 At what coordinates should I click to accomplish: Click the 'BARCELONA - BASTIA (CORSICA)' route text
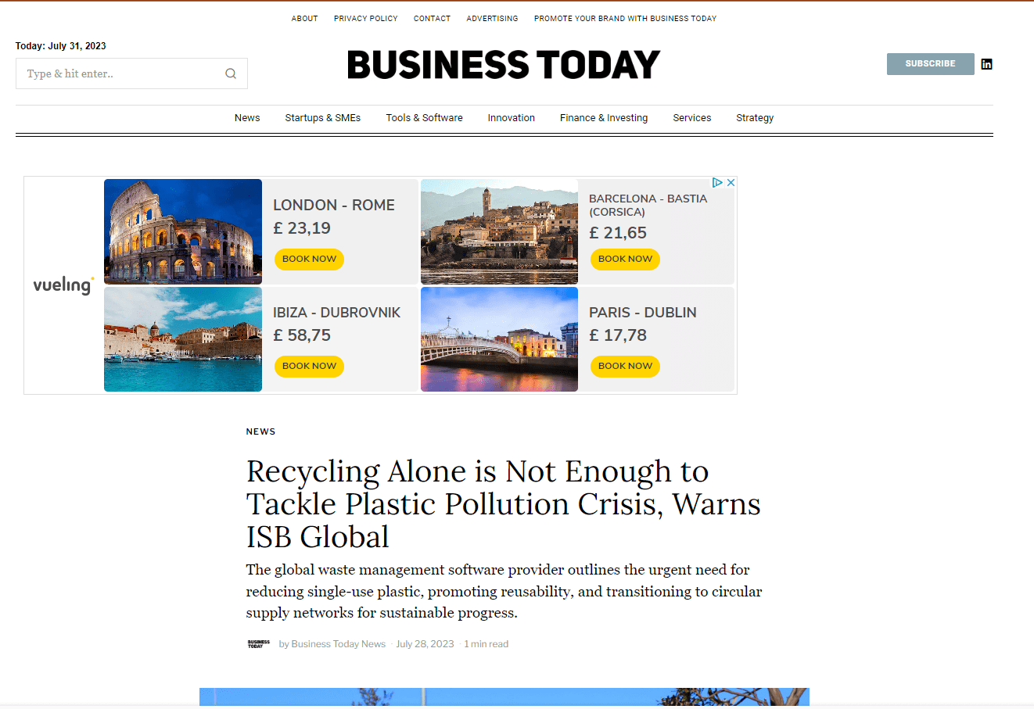point(648,205)
